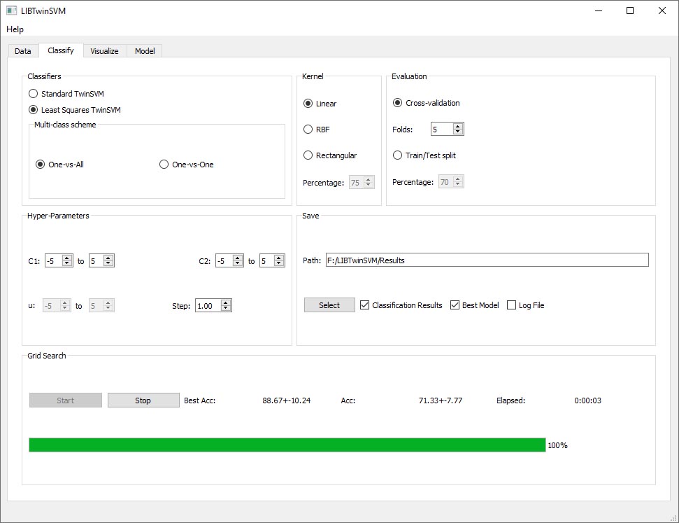Toggle the Best Model checkbox

[475, 305]
